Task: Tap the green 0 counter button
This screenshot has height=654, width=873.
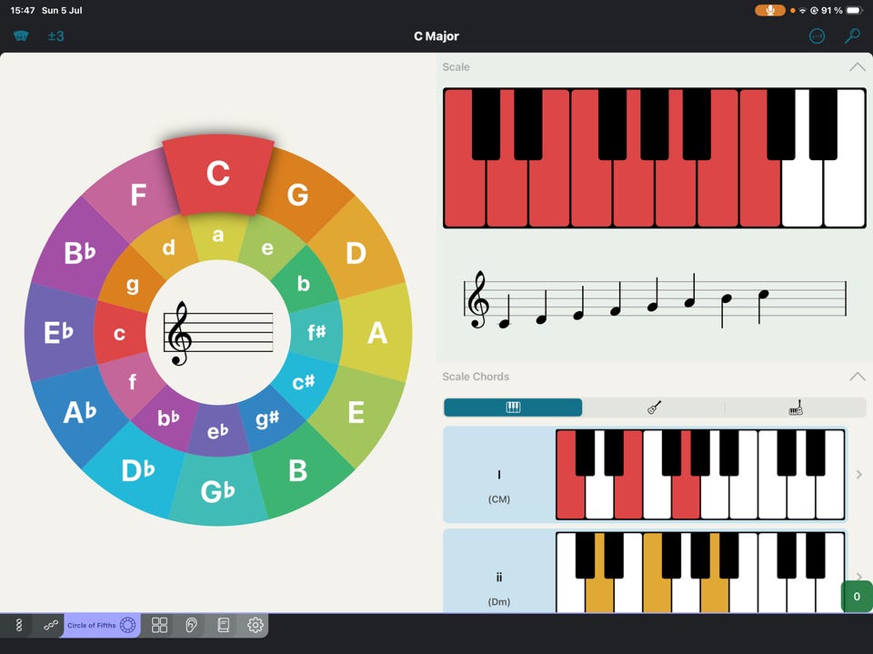Action: tap(857, 597)
